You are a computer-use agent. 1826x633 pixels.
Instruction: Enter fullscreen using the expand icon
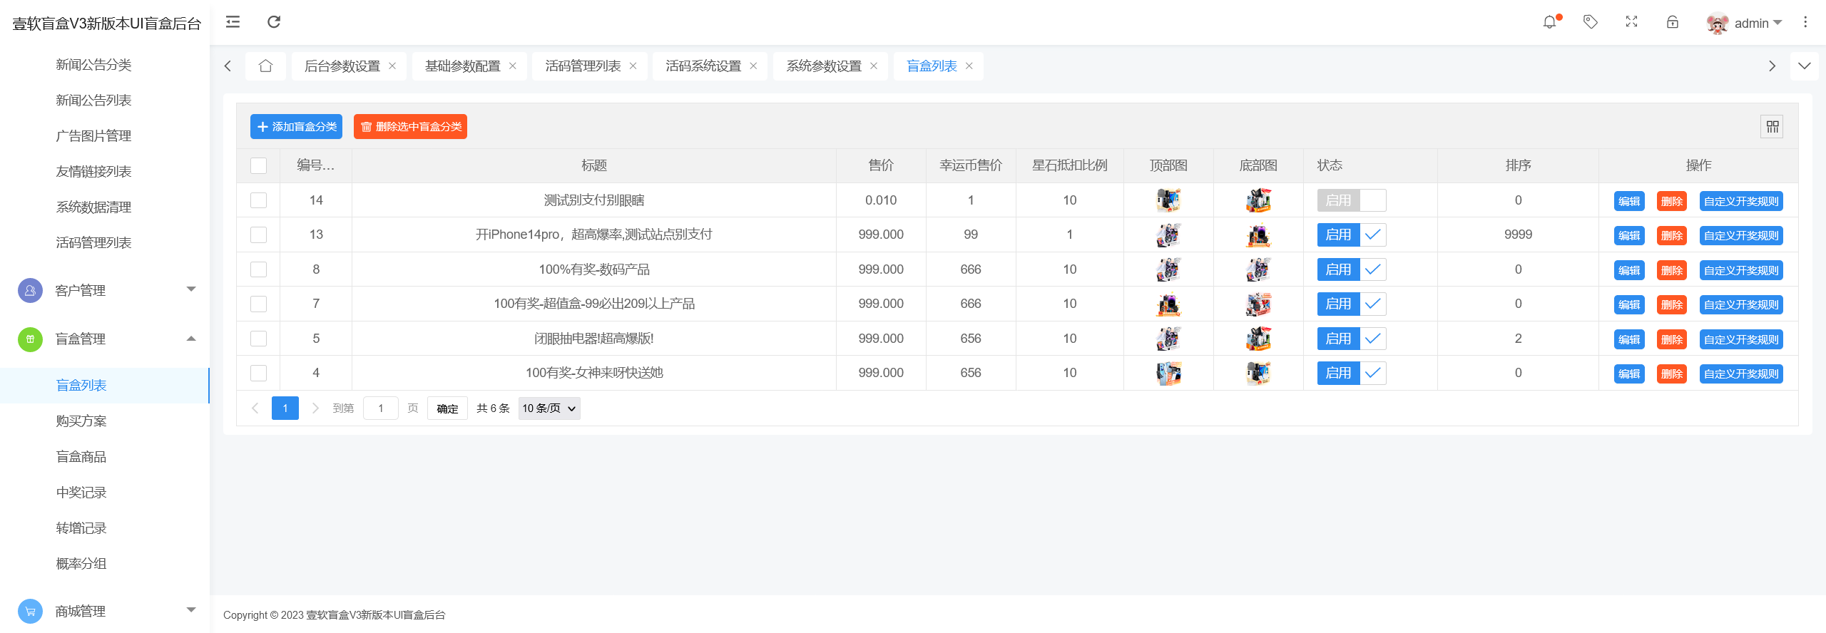[1631, 22]
